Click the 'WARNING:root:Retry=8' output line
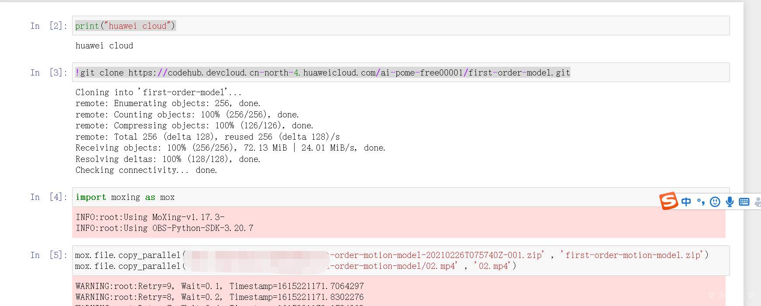 point(219,297)
